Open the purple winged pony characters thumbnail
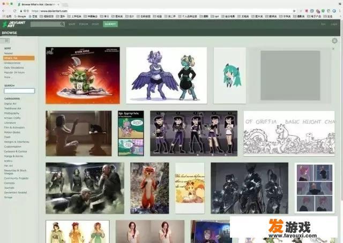The width and height of the screenshot is (343, 243). click(167, 75)
